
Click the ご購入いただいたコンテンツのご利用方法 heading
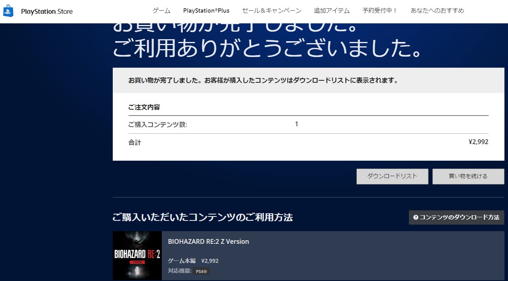pos(203,217)
